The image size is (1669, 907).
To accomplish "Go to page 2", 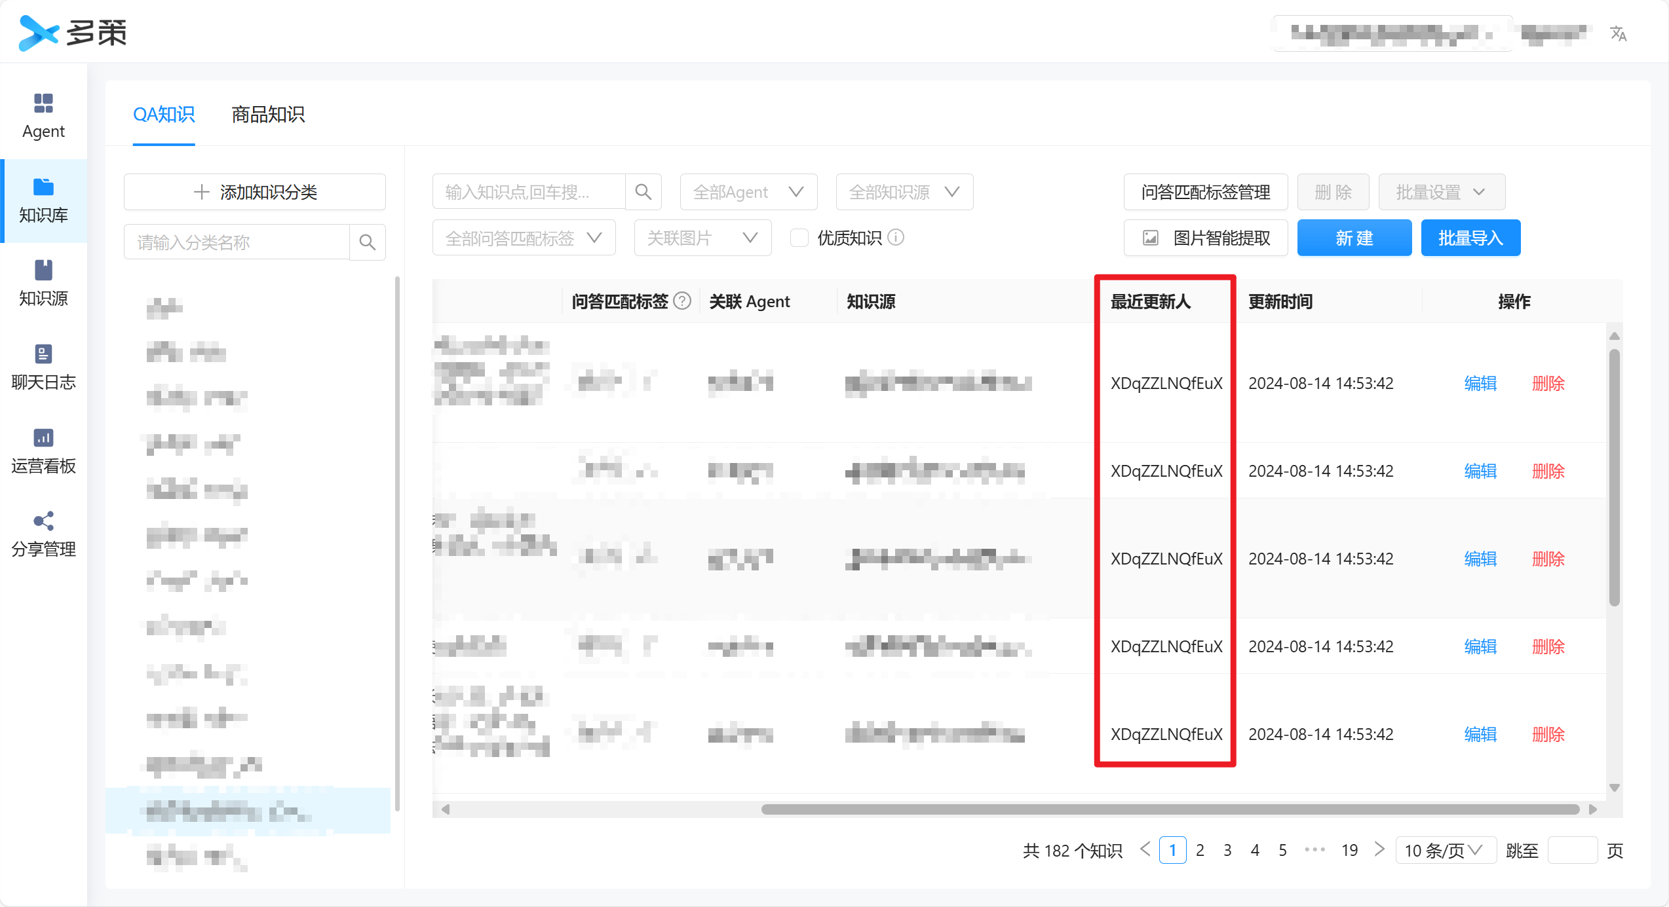I will pyautogui.click(x=1200, y=850).
